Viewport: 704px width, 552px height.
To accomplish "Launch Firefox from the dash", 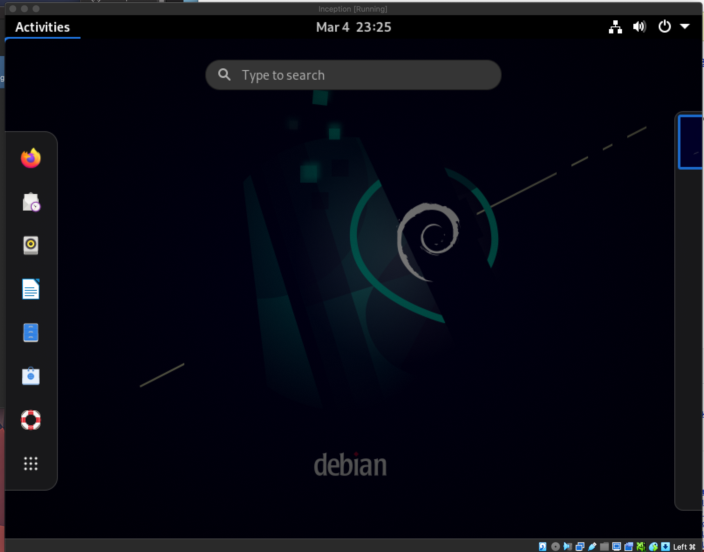I will pyautogui.click(x=31, y=159).
